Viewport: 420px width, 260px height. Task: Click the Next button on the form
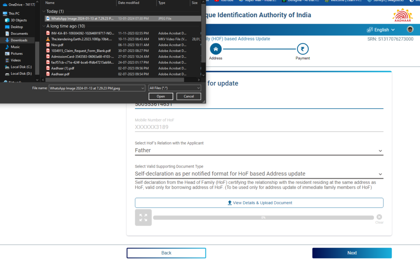(352, 253)
